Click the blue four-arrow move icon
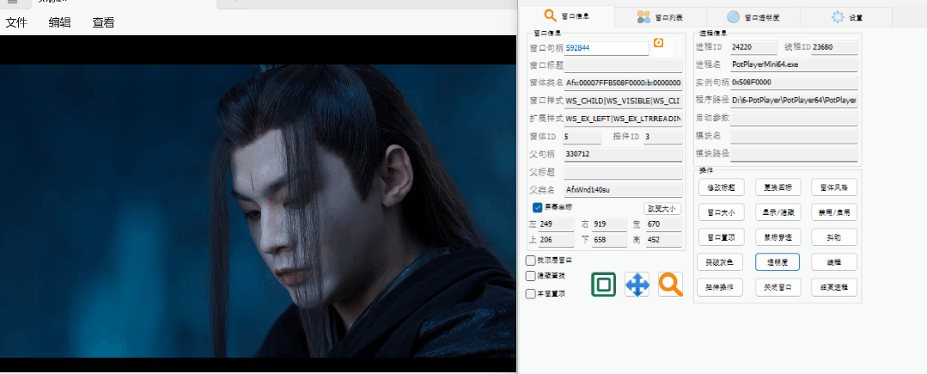This screenshot has width=927, height=374. point(637,285)
